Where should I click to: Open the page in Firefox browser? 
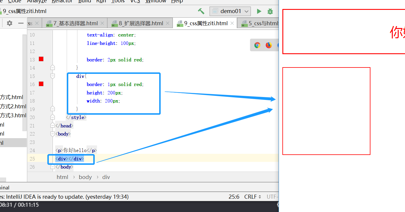(269, 45)
